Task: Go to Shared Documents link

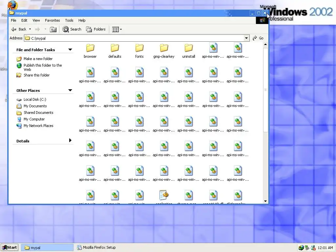Action: click(x=38, y=113)
